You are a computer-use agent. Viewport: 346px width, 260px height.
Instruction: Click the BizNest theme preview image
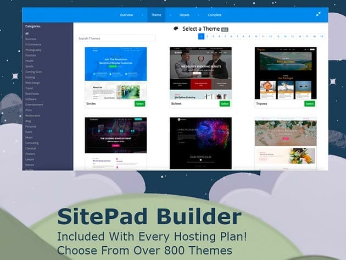(200, 73)
